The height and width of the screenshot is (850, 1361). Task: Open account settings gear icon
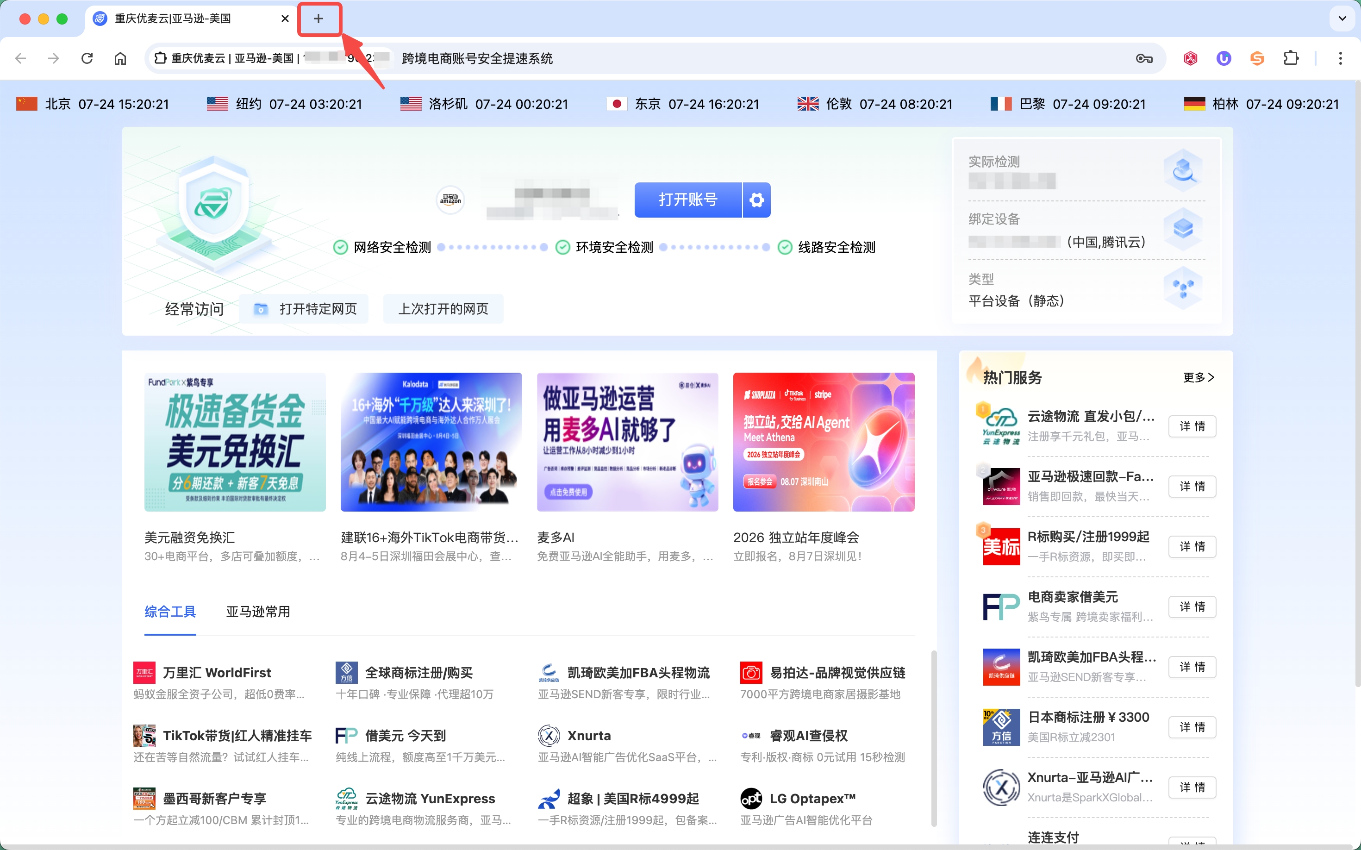(x=757, y=200)
